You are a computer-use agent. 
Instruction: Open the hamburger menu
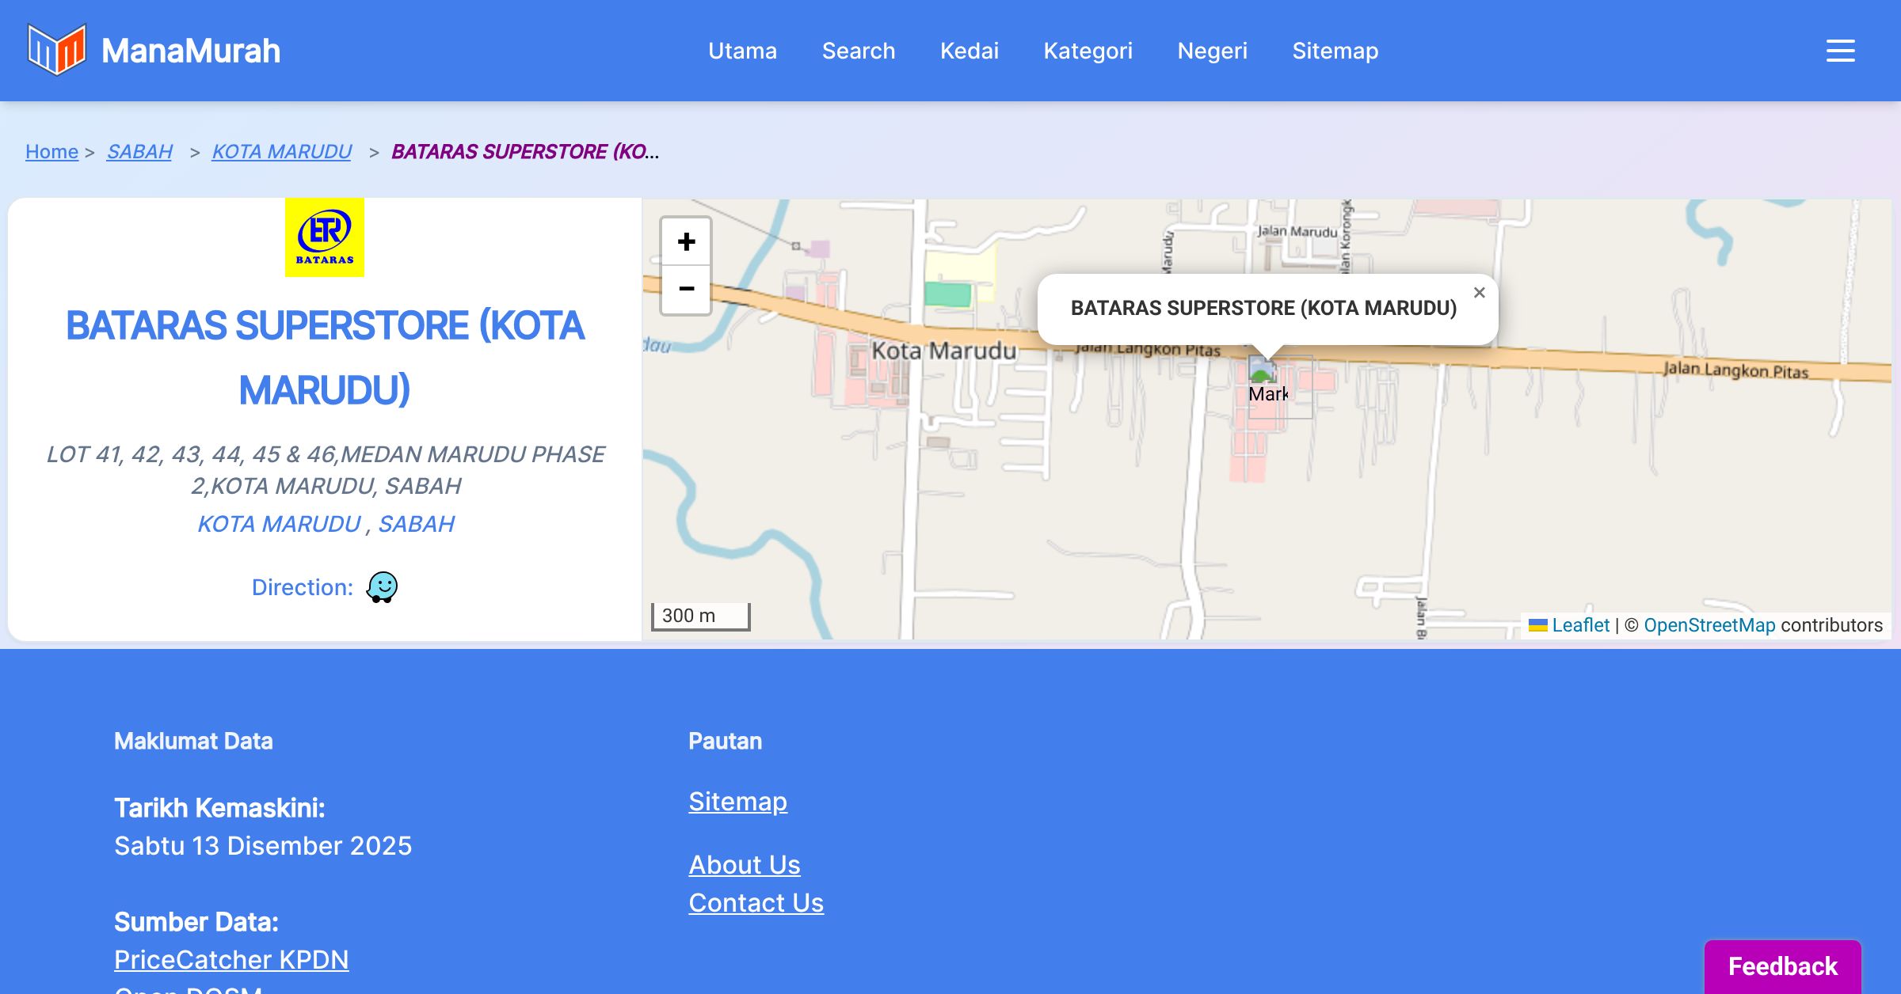pyautogui.click(x=1840, y=51)
